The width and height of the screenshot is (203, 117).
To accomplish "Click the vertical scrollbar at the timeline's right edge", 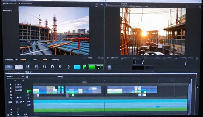I will pos(190,97).
